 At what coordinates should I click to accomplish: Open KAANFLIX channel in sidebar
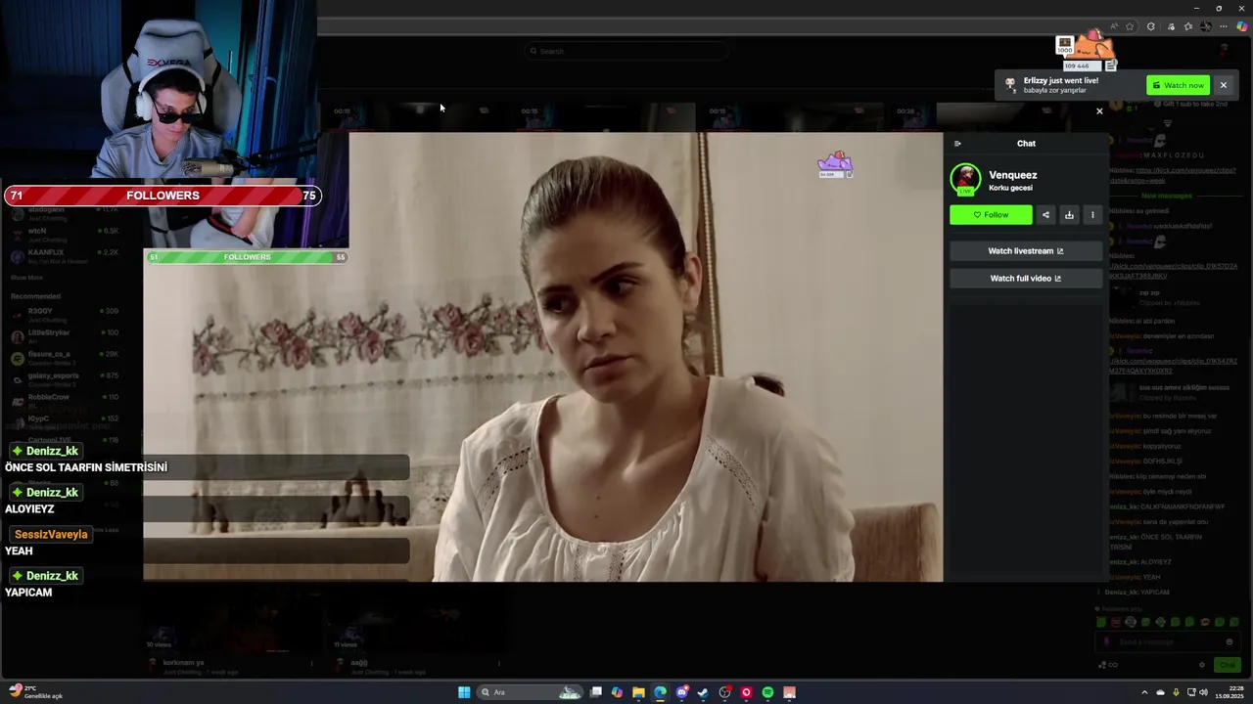(65, 254)
